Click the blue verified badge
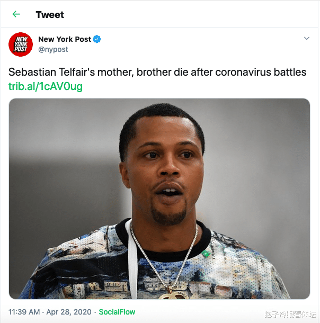The image size is (320, 323). click(97, 39)
